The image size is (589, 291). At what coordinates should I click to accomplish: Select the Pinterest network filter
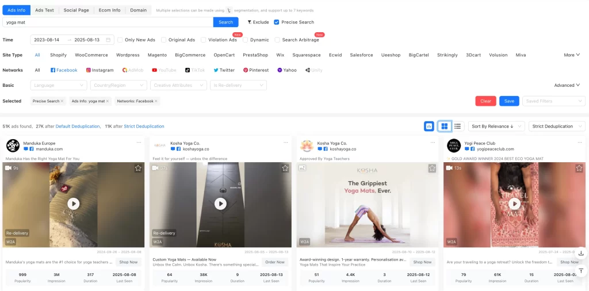[x=256, y=70]
